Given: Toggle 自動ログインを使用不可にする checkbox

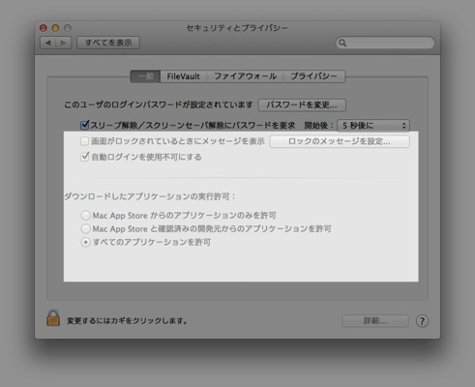Looking at the screenshot, I should click(x=84, y=157).
